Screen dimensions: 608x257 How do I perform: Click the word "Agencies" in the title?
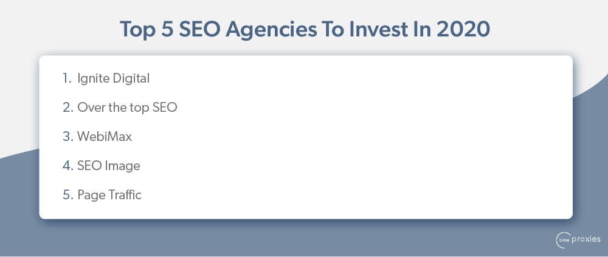click(x=271, y=30)
